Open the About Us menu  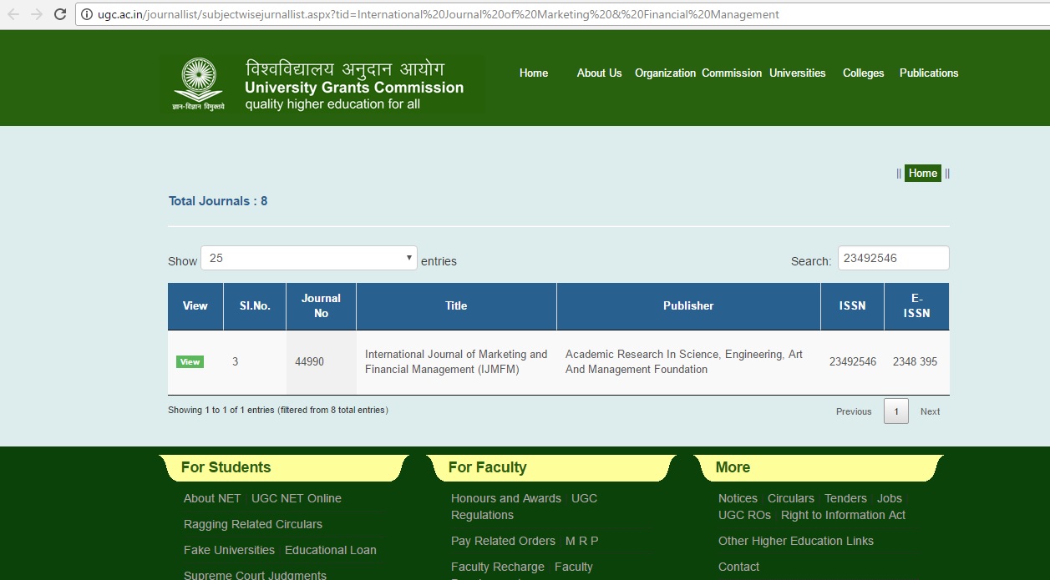[599, 73]
